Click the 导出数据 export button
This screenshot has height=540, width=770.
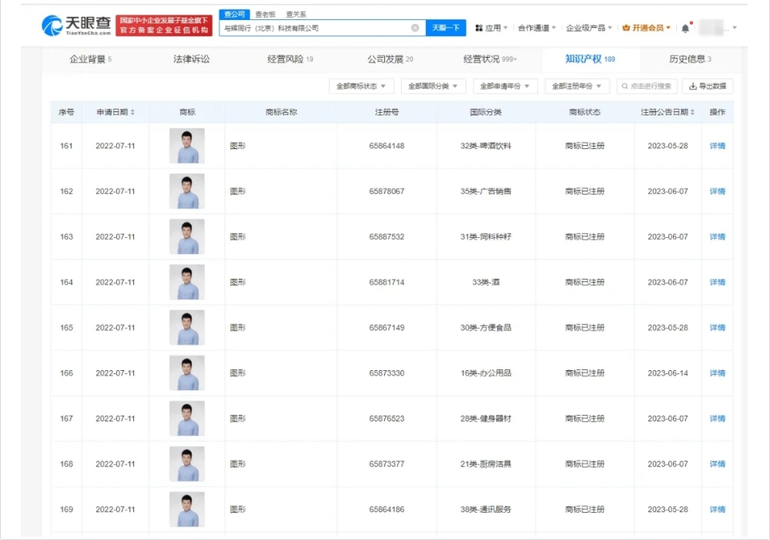pos(707,87)
